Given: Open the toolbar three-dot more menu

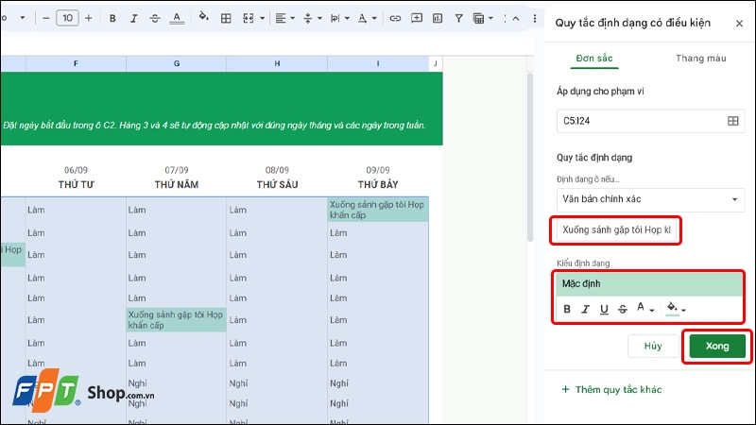Looking at the screenshot, I should click(x=535, y=18).
